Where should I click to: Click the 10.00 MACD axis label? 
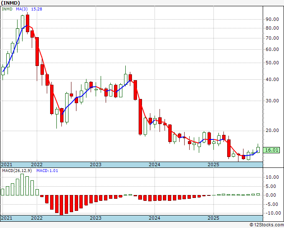pyautogui.click(x=272, y=177)
